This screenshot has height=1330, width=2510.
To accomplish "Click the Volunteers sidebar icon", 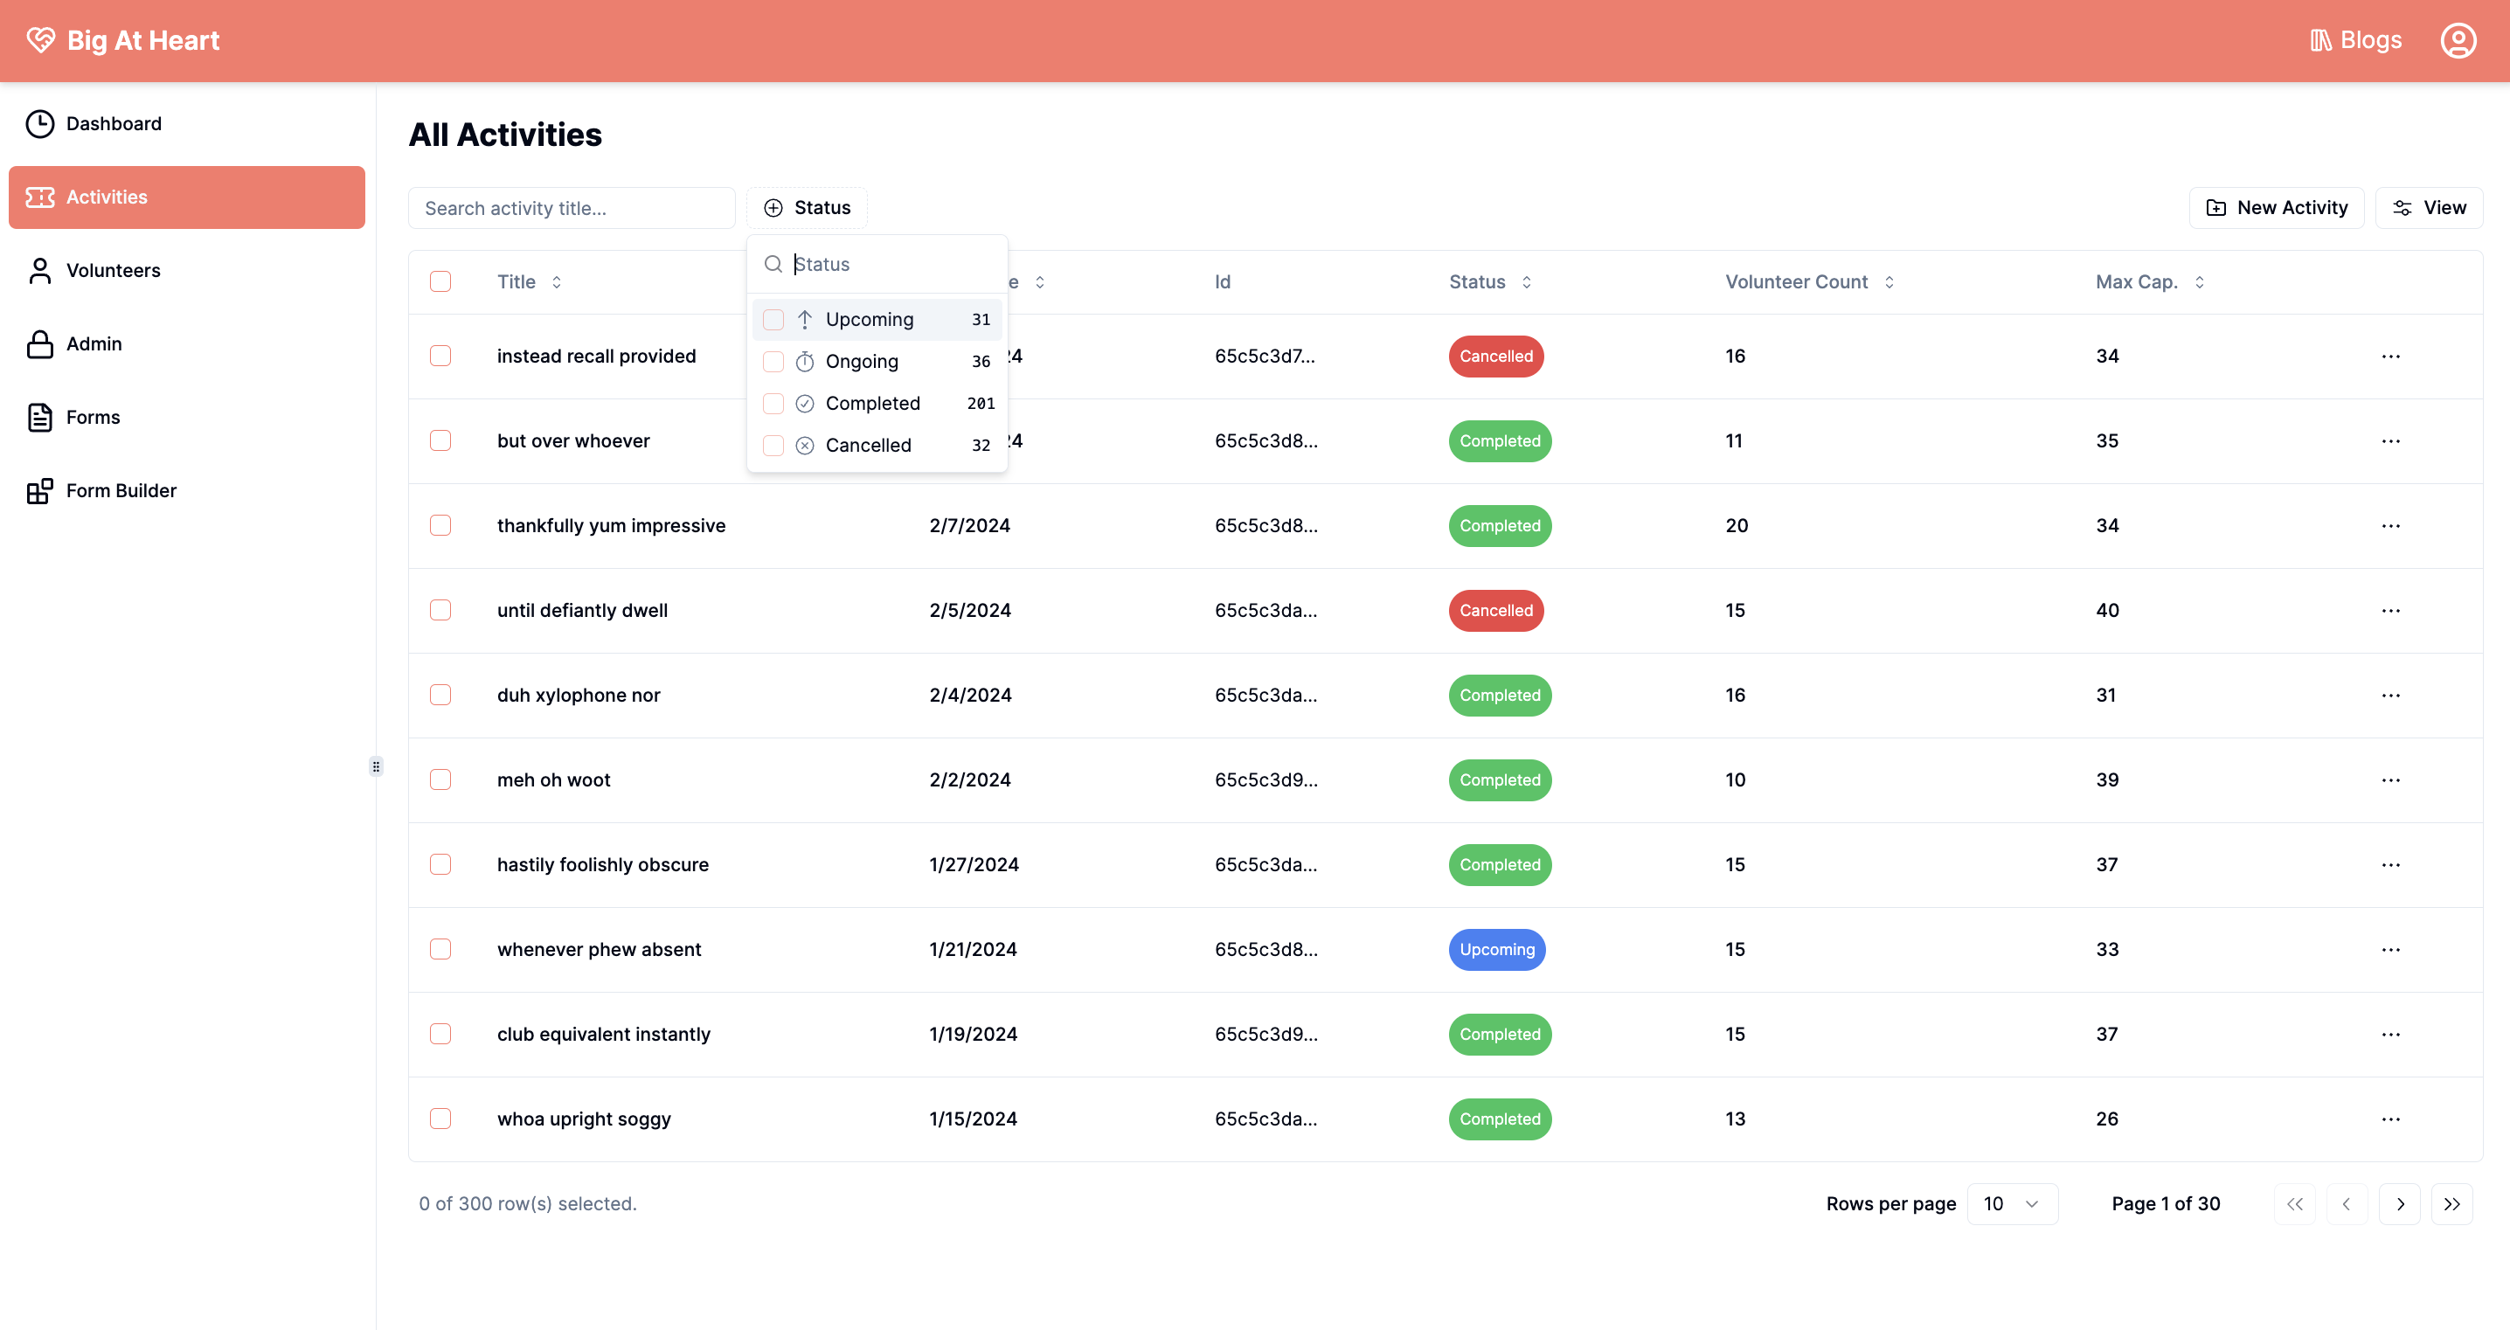I will pyautogui.click(x=40, y=269).
